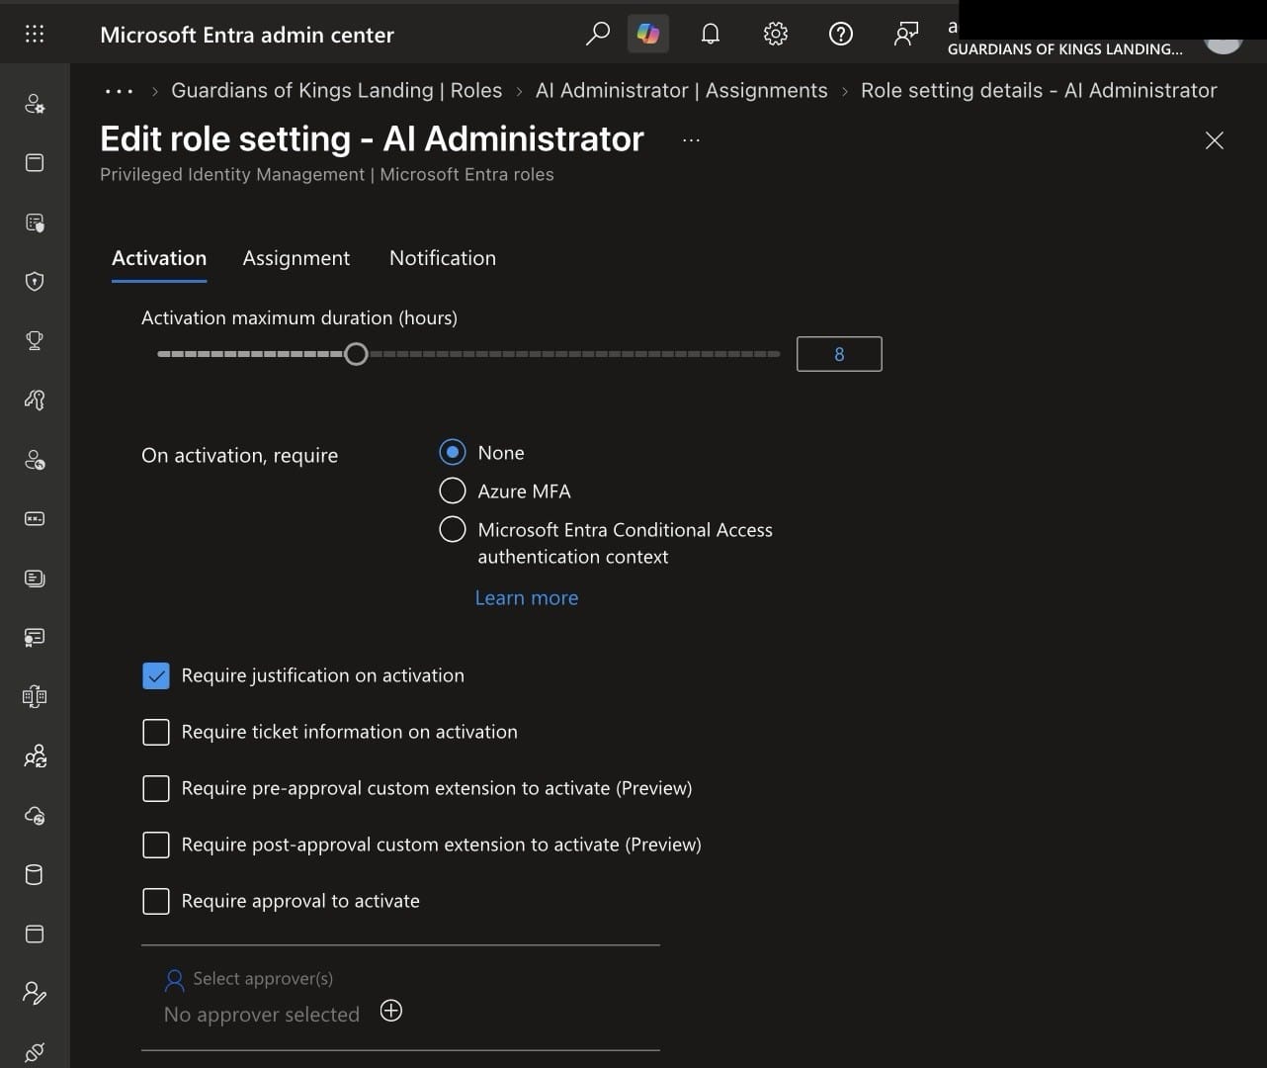Click the "No approver selected" text
Screen dimensions: 1267x1068
[x=262, y=1015]
